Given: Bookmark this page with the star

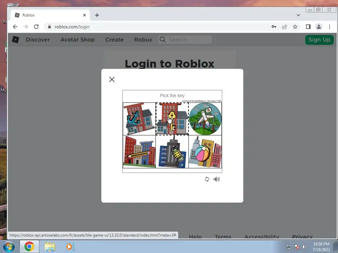Looking at the screenshot, I should point(295,27).
